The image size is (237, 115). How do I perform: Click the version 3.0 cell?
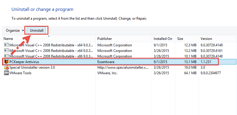(x=203, y=67)
